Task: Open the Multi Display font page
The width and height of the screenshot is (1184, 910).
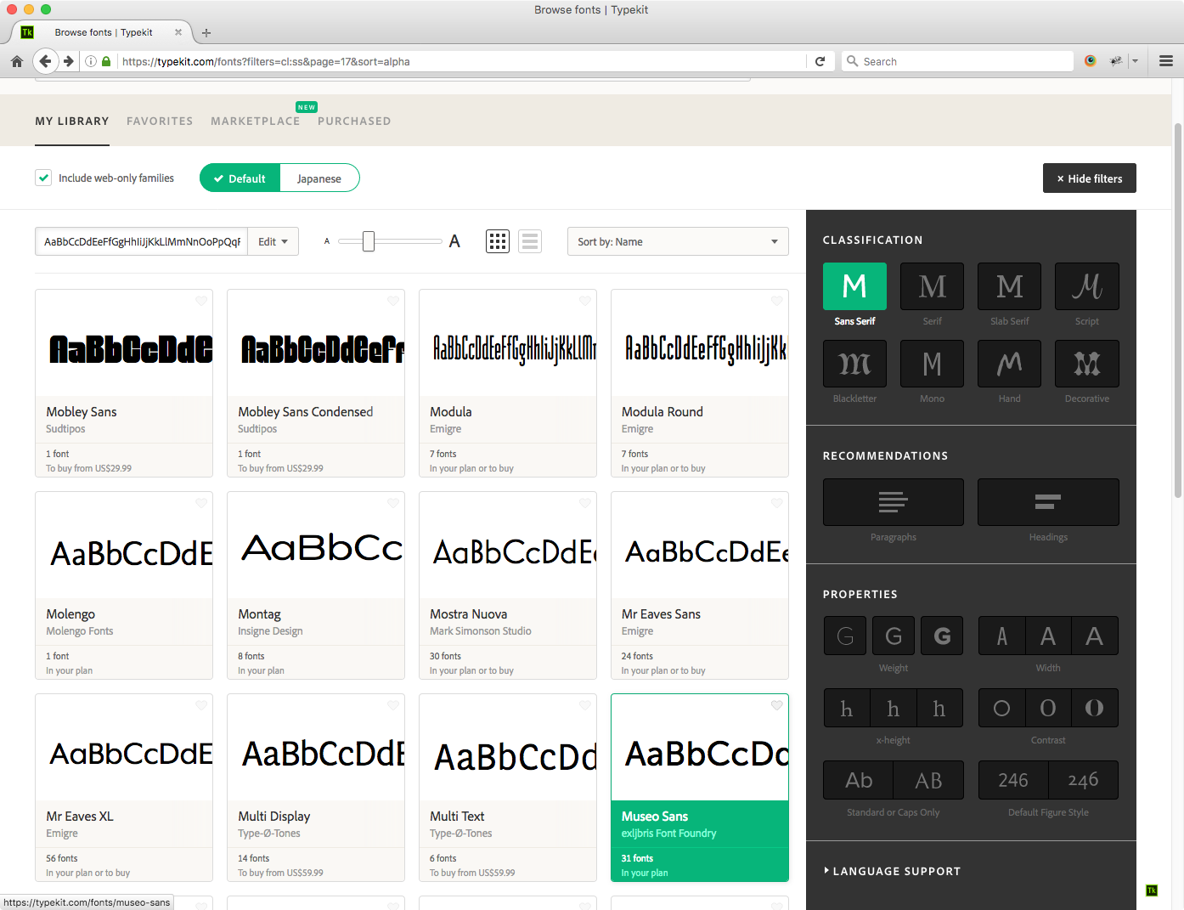Action: (316, 788)
